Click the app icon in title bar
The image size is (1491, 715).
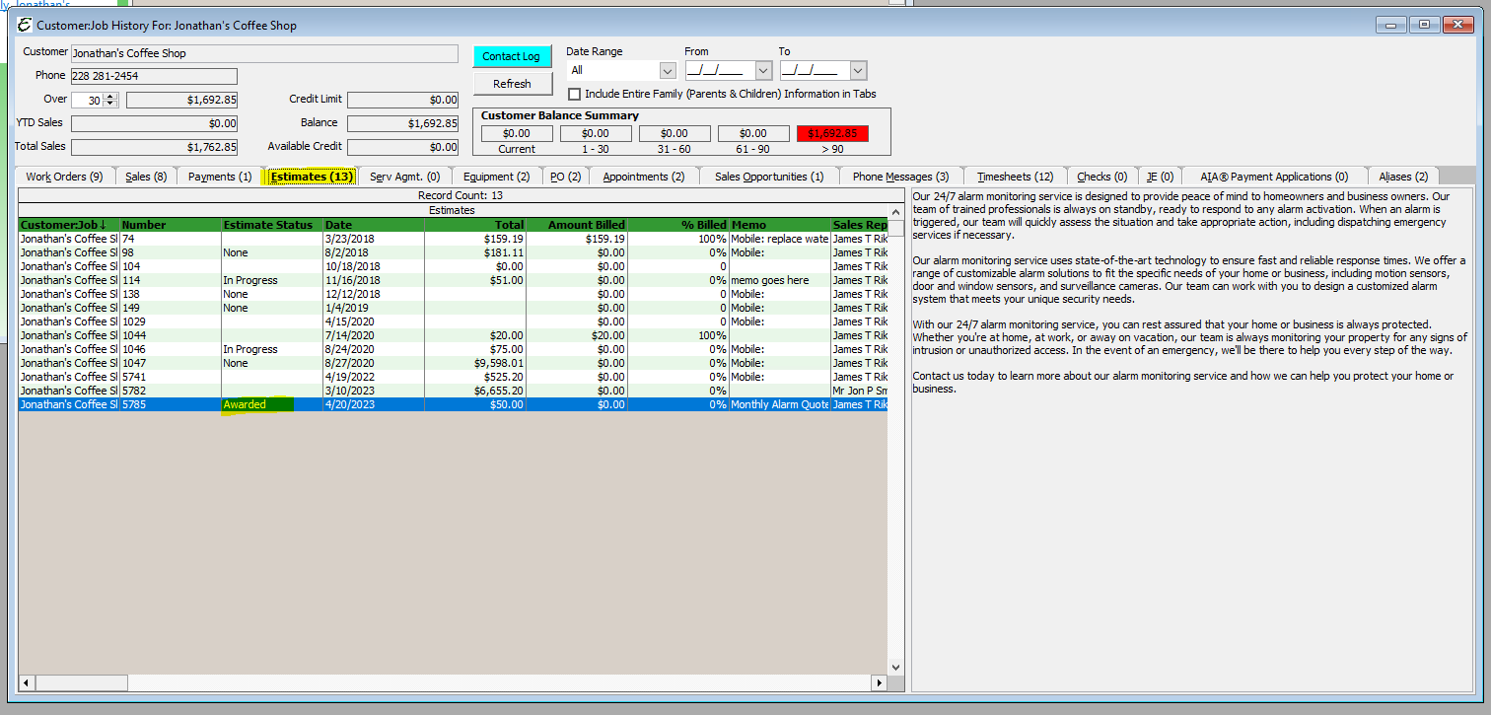click(x=25, y=26)
